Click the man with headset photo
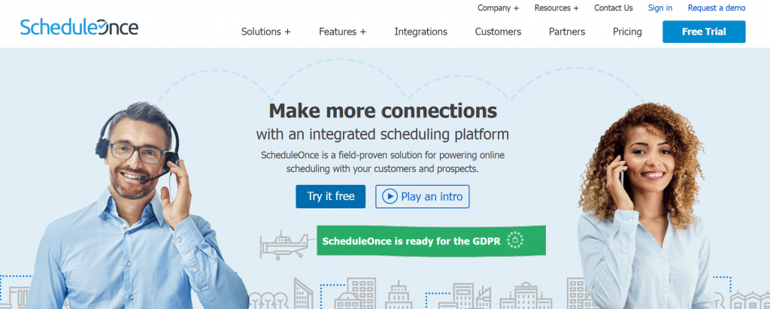770x309 pixels. (x=138, y=206)
